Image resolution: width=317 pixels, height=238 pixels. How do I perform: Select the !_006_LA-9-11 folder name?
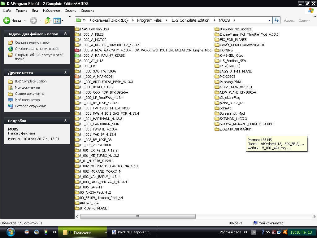[x=91, y=187]
